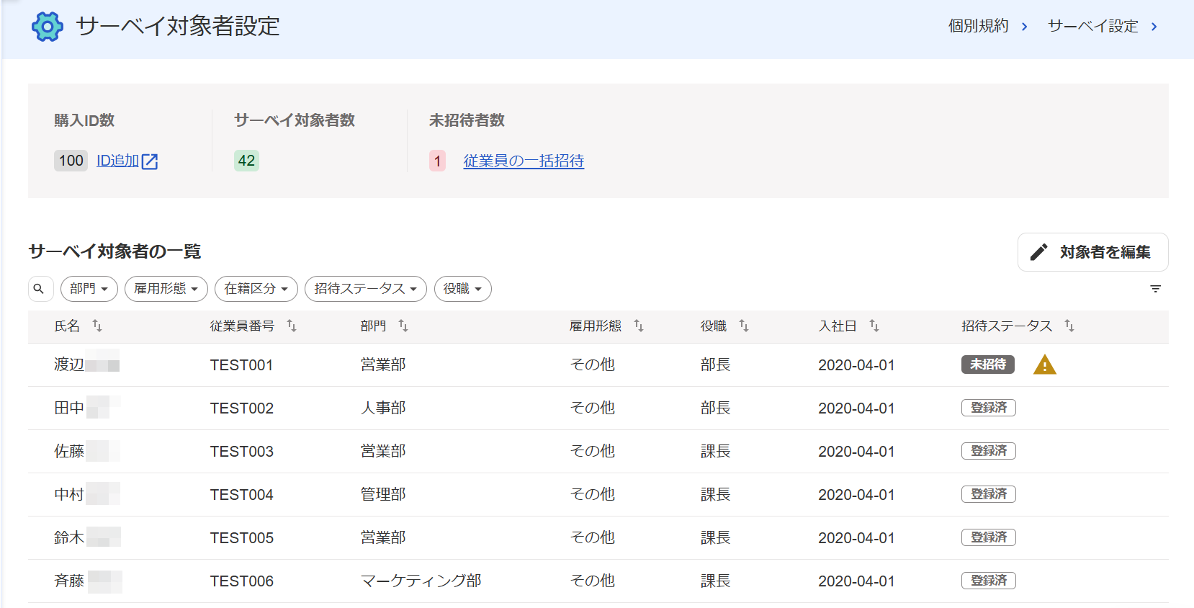The image size is (1194, 608).
Task: Open the search magnifier icon
Action: 39,289
